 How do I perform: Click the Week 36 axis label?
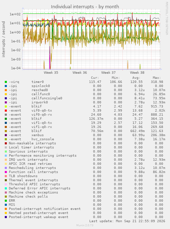tap(80, 73)
